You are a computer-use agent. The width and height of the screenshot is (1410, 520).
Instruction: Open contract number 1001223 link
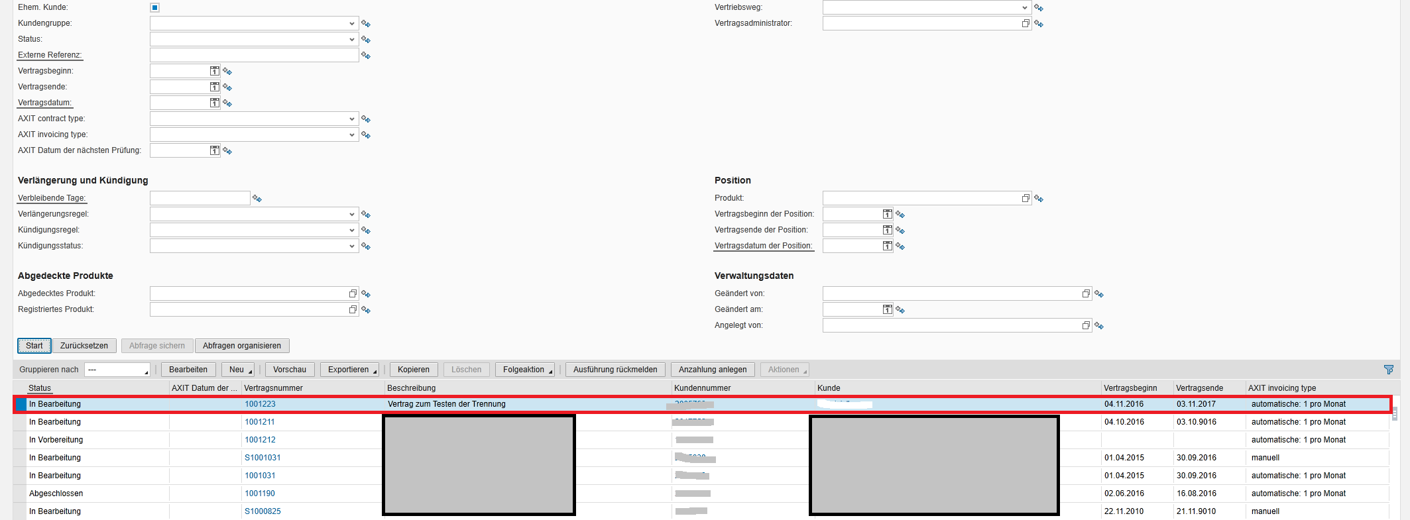[260, 404]
